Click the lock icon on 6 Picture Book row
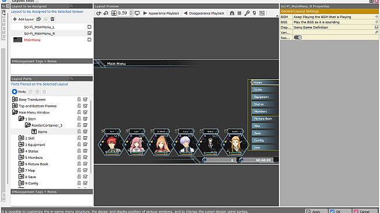The width and height of the screenshot is (380, 213). (79, 164)
